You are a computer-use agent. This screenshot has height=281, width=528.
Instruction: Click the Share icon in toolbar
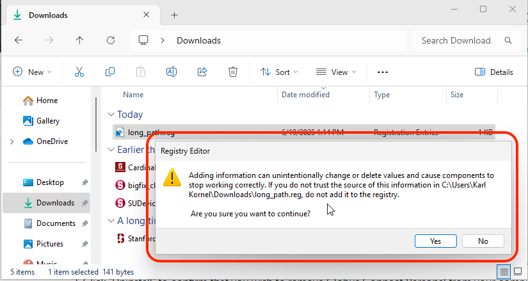(x=202, y=72)
